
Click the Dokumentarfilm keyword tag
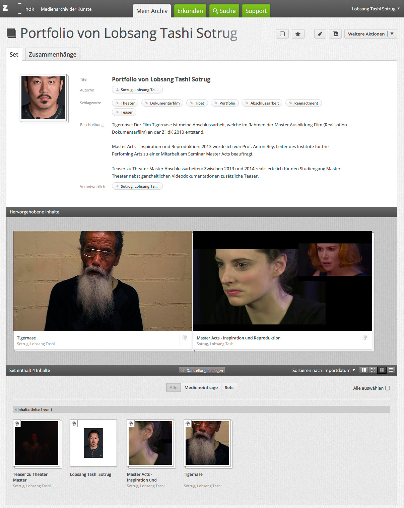(x=162, y=103)
